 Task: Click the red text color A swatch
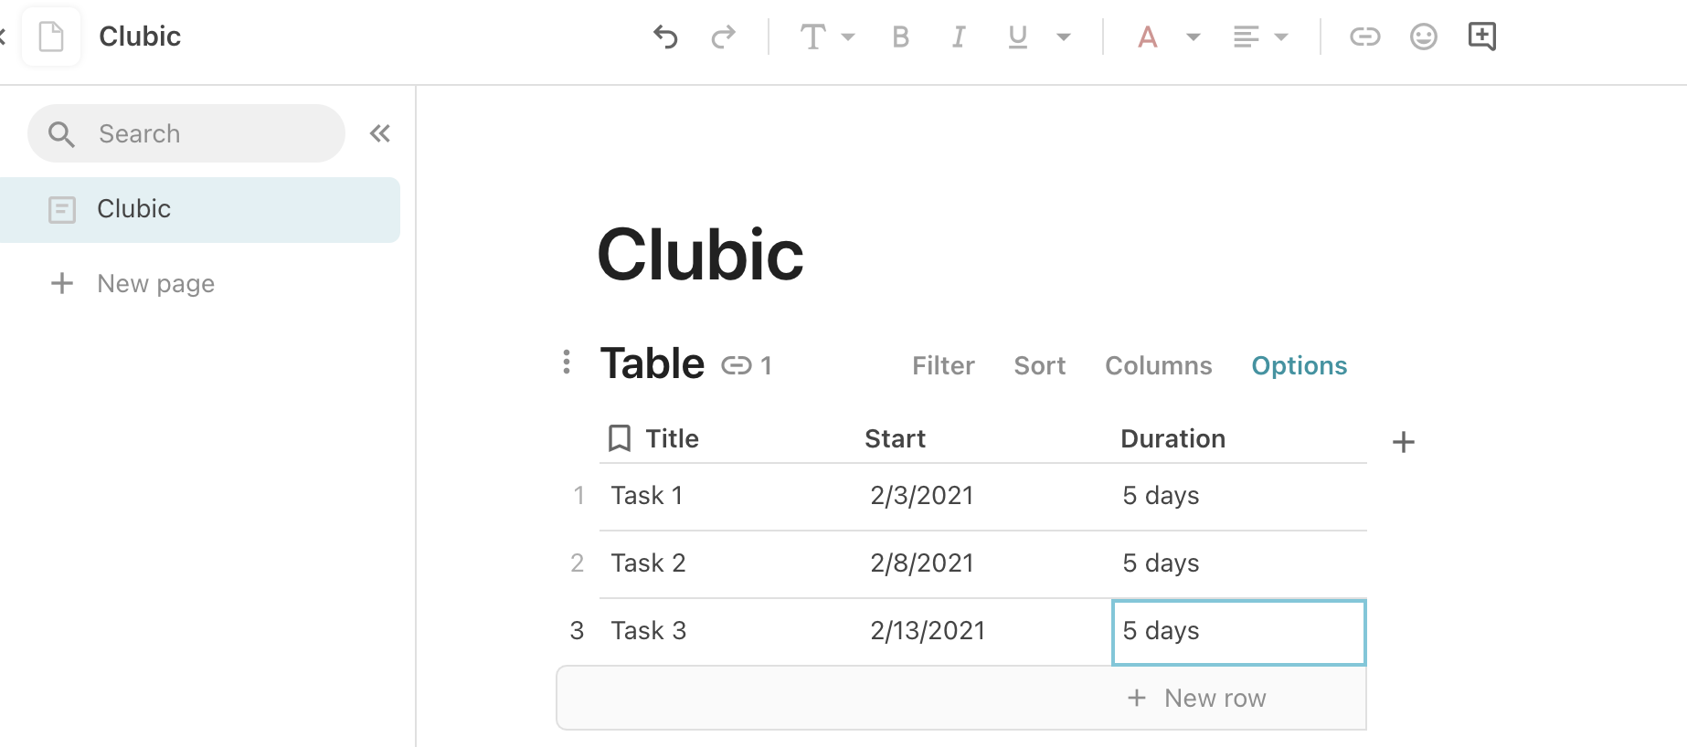pos(1148,37)
